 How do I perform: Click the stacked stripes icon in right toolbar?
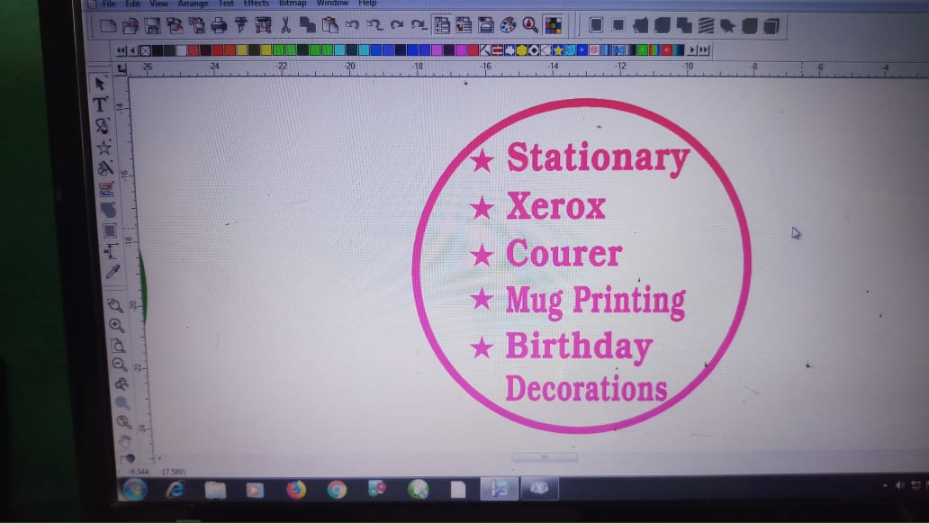(706, 25)
